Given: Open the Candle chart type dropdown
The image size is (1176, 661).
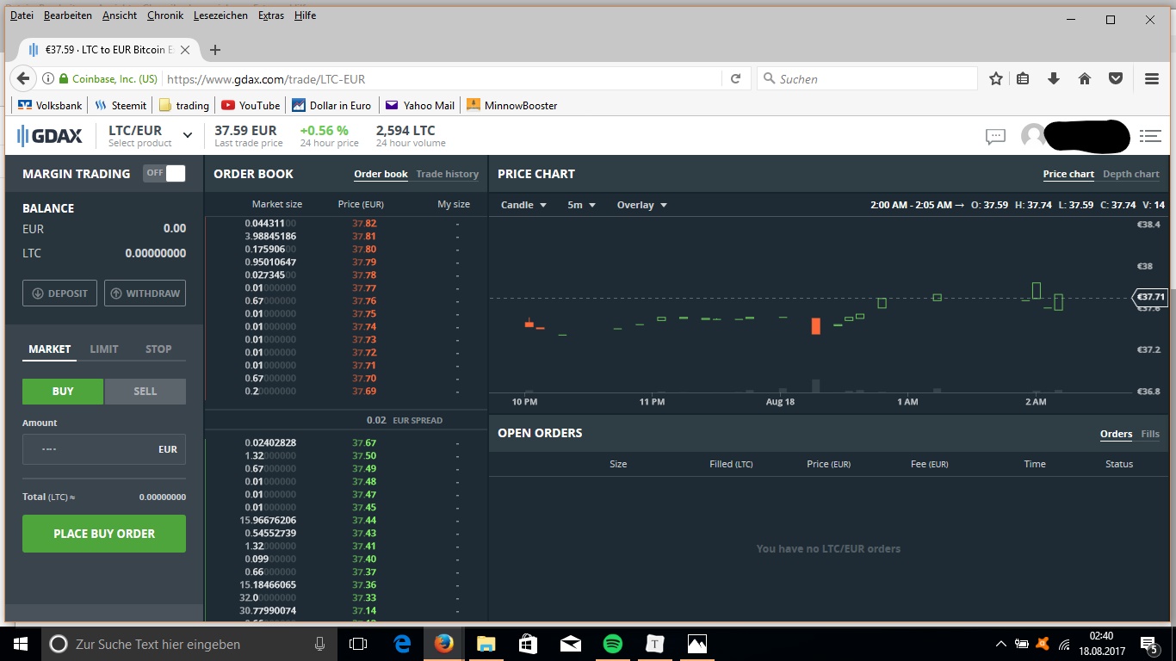Looking at the screenshot, I should tap(524, 205).
